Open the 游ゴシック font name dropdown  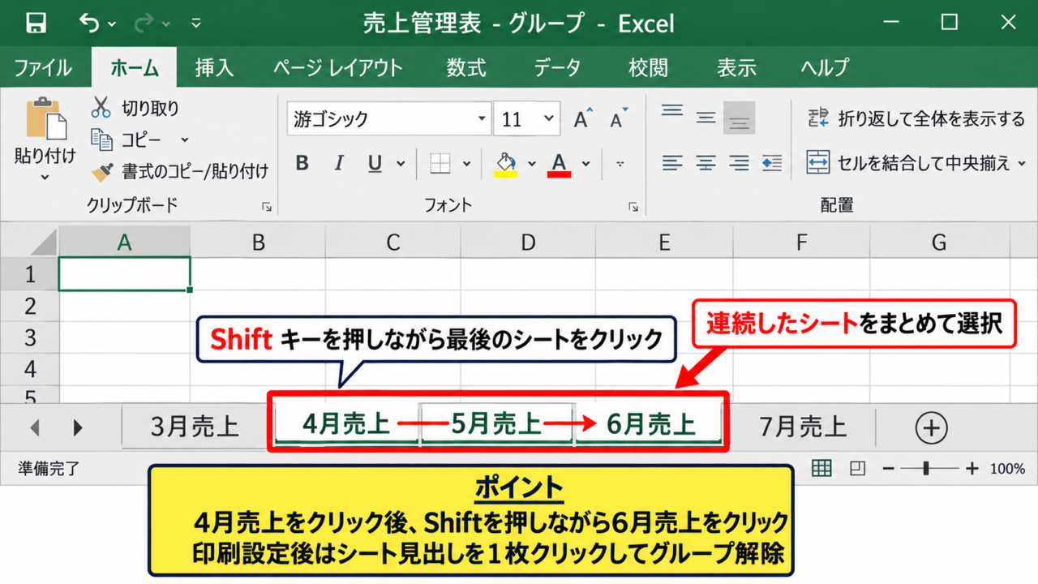coord(482,119)
